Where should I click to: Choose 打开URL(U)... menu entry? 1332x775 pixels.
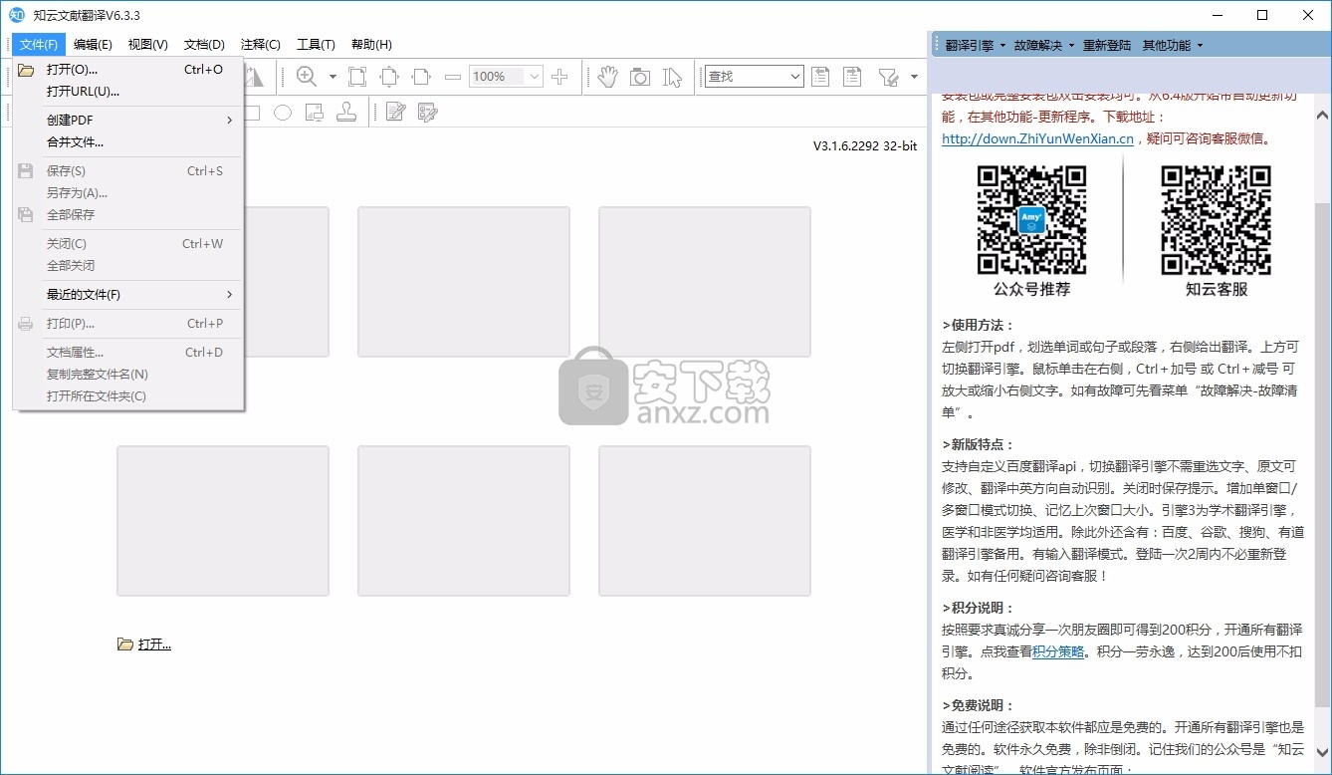pyautogui.click(x=128, y=92)
